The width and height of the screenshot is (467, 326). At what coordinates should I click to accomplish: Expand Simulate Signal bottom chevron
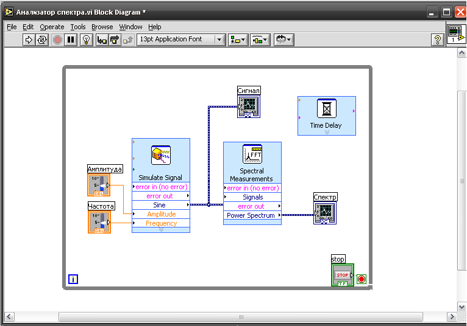[161, 230]
